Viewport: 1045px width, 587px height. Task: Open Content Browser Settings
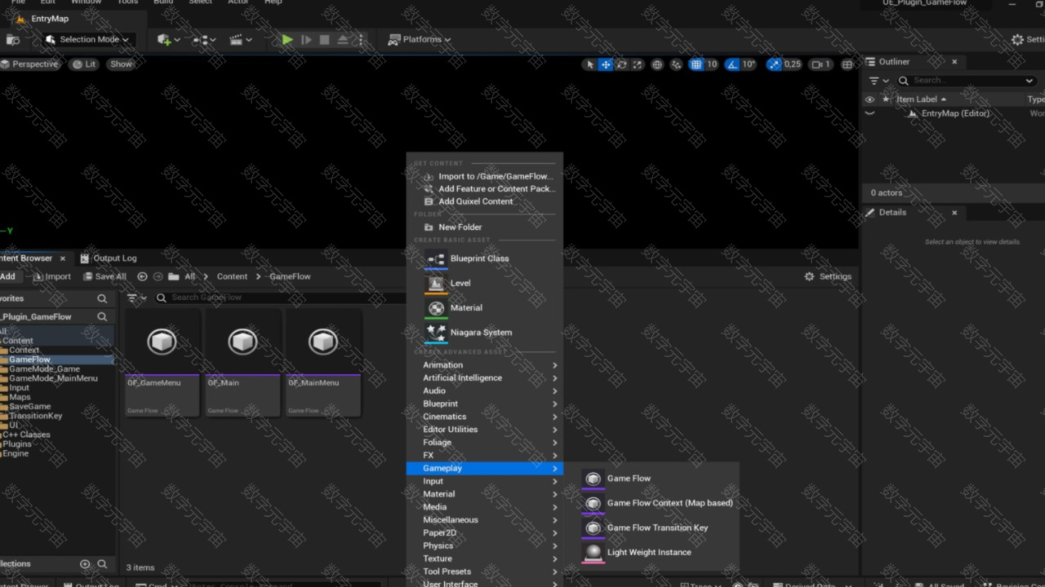point(828,276)
